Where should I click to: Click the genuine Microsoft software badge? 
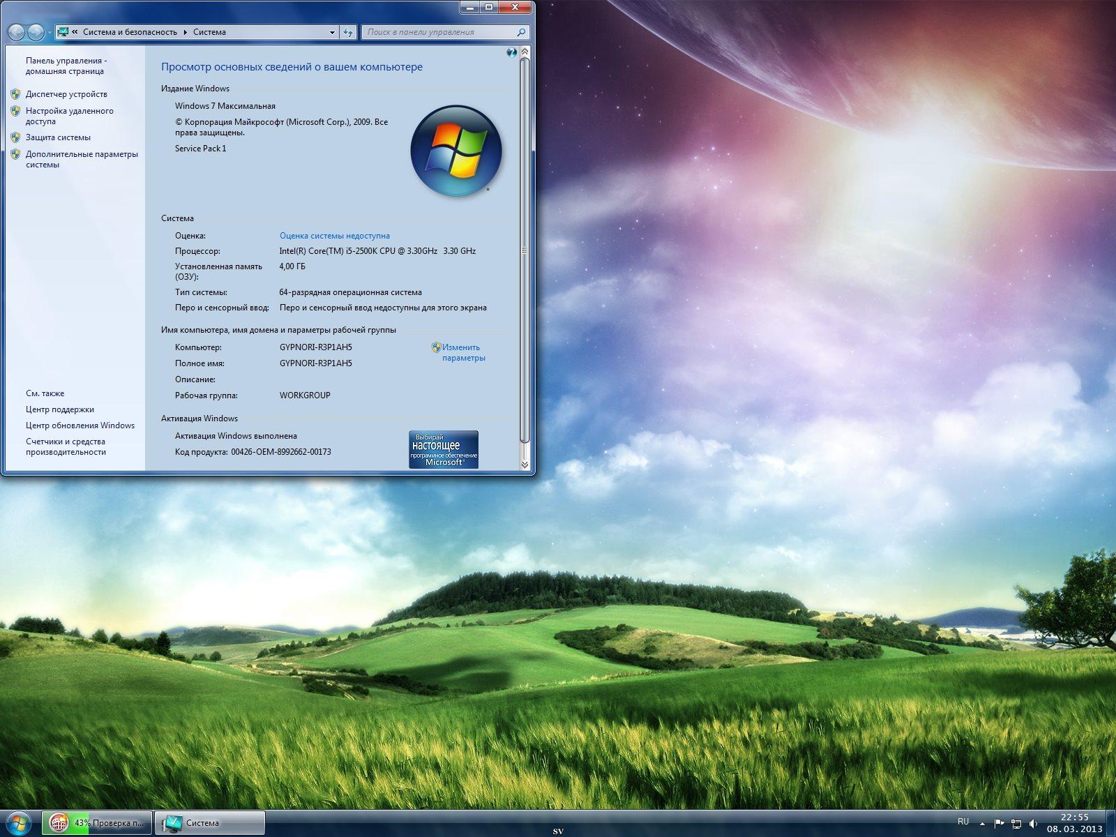pos(444,449)
